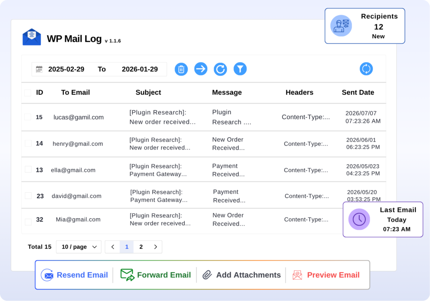This screenshot has width=430, height=301.
Task: Click ella@gmail.com email cell
Action: 73,170
